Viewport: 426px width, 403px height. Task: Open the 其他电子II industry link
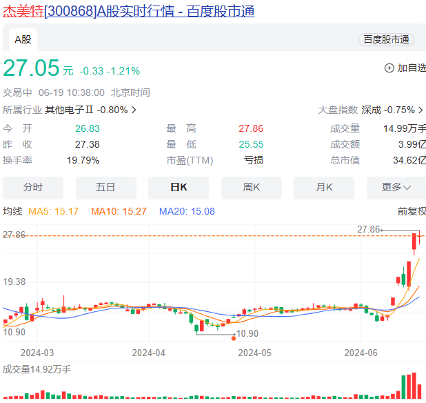(x=70, y=110)
